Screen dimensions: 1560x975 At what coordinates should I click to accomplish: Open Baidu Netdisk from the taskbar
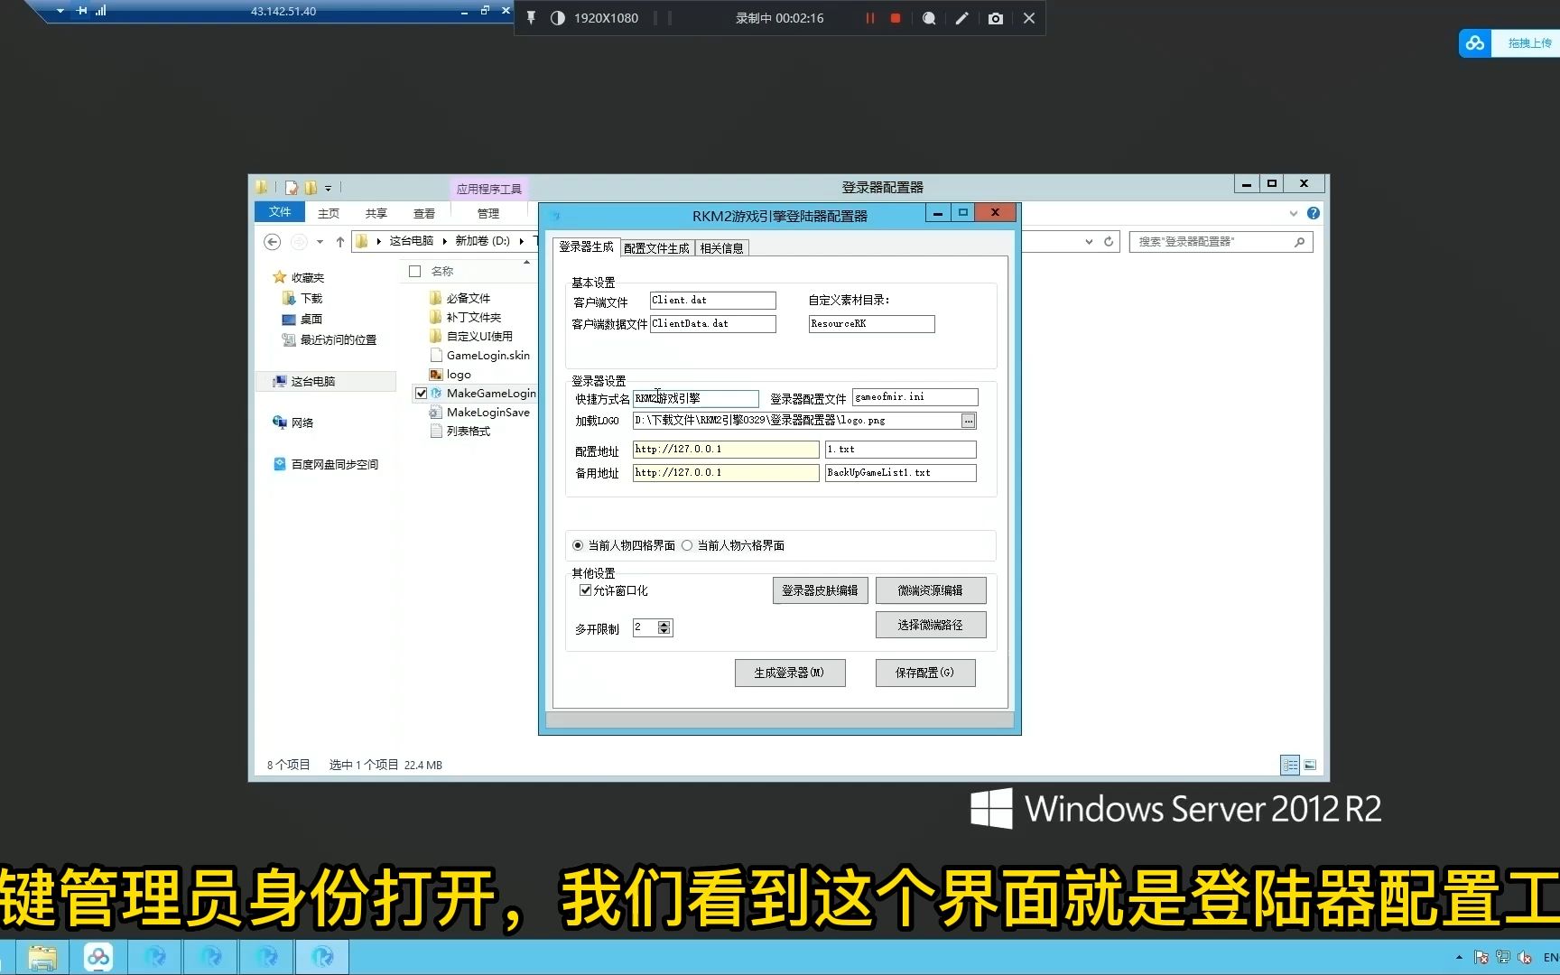[x=98, y=956]
